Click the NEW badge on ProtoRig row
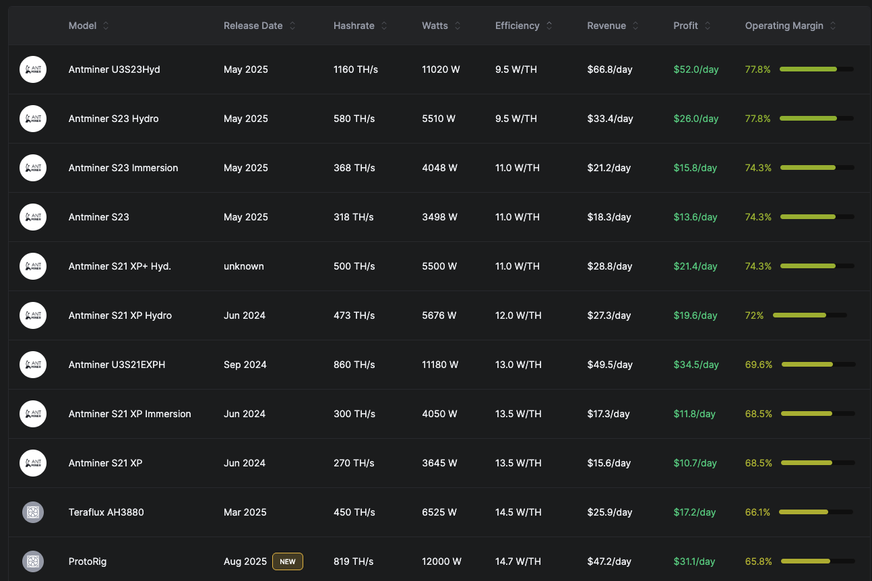Screen dimensions: 872x581 click(x=288, y=561)
